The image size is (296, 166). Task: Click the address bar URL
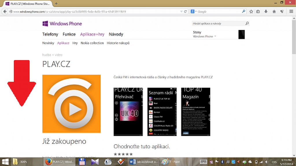[69, 12]
